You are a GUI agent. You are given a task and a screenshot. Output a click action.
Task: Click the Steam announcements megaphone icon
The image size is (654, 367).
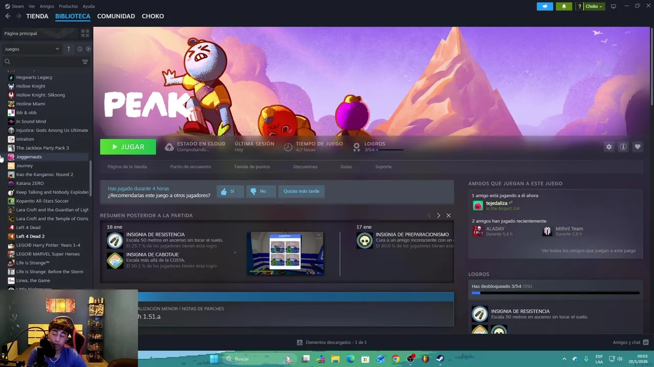[545, 6]
